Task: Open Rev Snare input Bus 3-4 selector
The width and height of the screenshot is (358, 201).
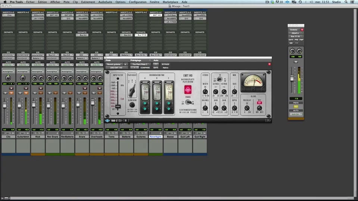Action: pos(52,55)
